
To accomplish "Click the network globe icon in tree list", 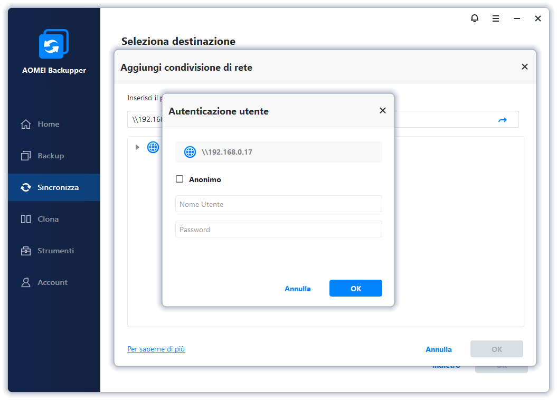I will (x=153, y=147).
